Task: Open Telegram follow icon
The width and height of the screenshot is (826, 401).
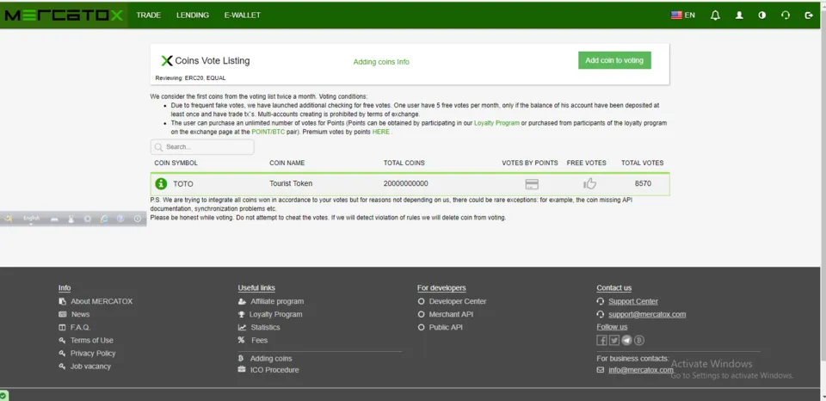Action: click(x=626, y=341)
